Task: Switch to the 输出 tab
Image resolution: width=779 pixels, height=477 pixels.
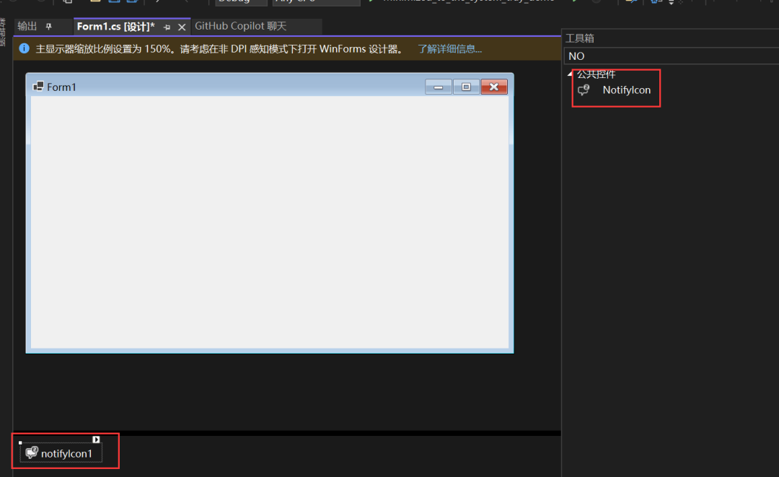Action: coord(27,26)
